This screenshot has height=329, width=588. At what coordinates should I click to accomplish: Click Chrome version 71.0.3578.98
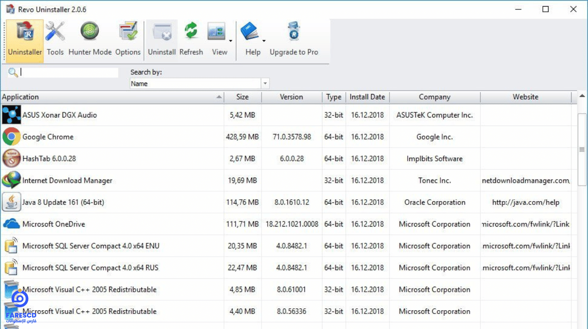point(292,137)
